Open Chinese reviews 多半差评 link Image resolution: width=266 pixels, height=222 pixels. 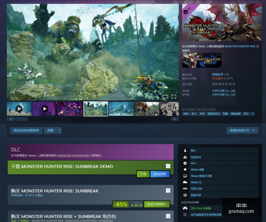[x=217, y=78]
